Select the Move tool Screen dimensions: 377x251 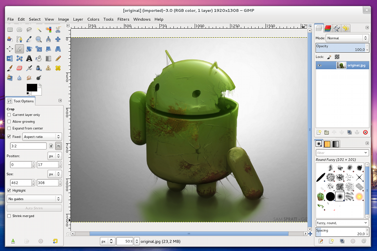(x=58, y=39)
